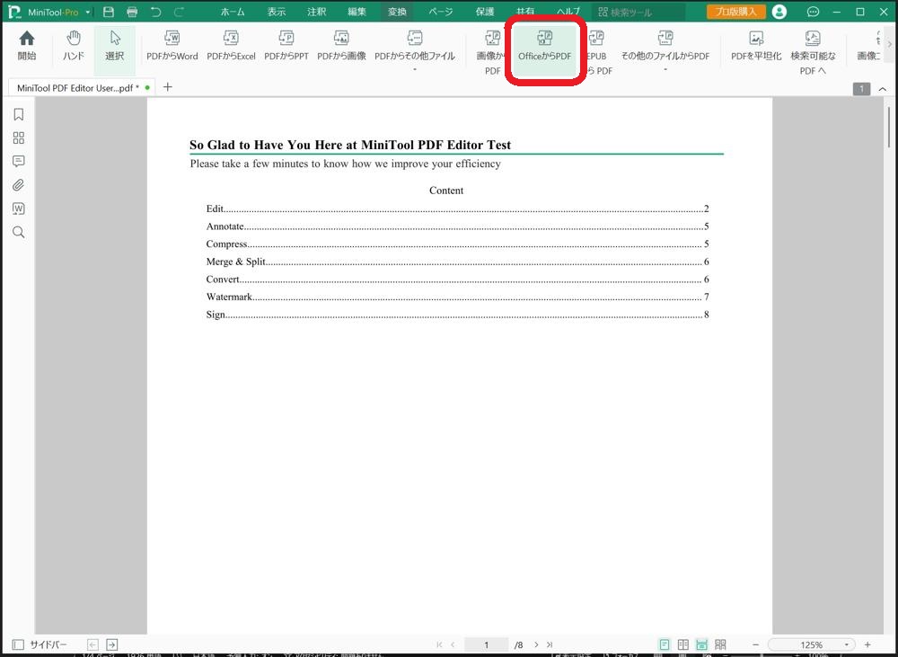
Task: Click the page number input field
Action: coord(486,644)
